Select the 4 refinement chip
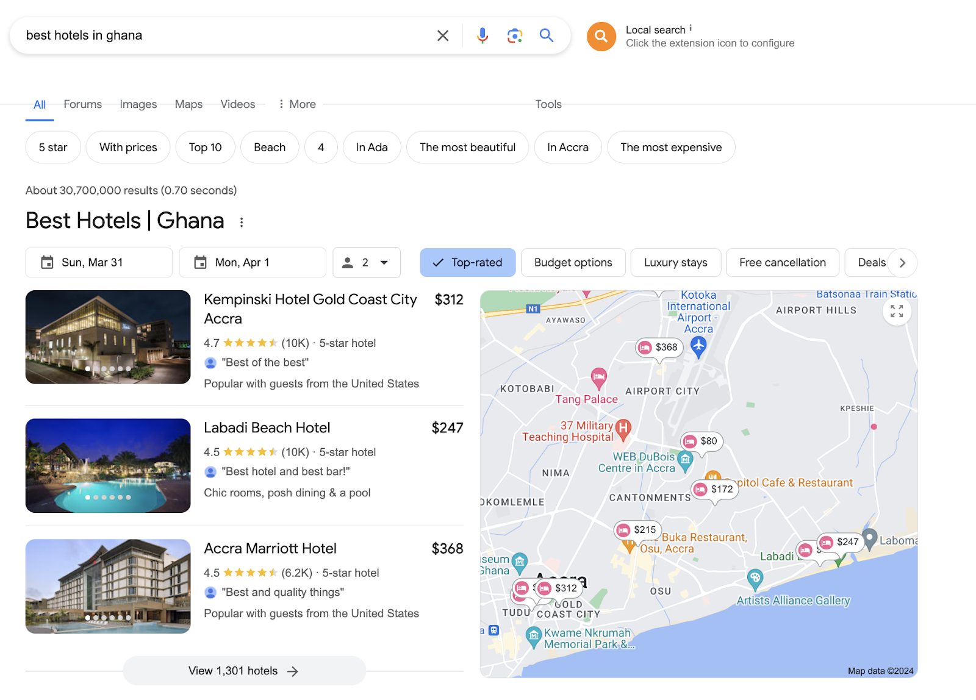This screenshot has width=976, height=700. (321, 148)
